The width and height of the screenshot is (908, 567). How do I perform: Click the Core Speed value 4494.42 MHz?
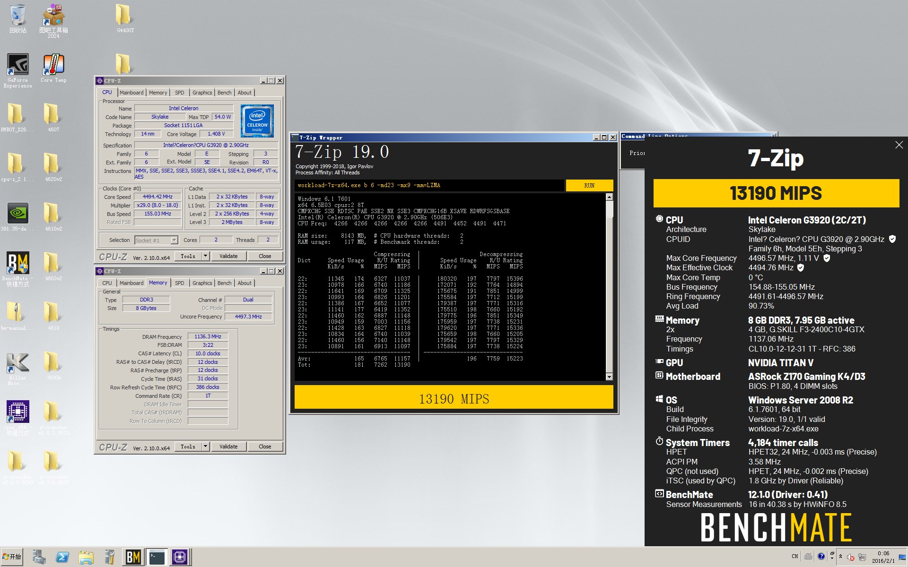[157, 197]
